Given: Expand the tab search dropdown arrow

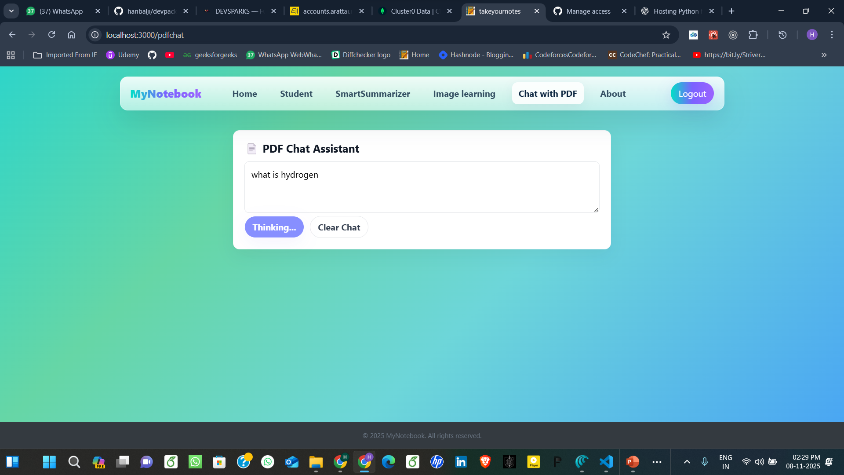Looking at the screenshot, I should [11, 11].
